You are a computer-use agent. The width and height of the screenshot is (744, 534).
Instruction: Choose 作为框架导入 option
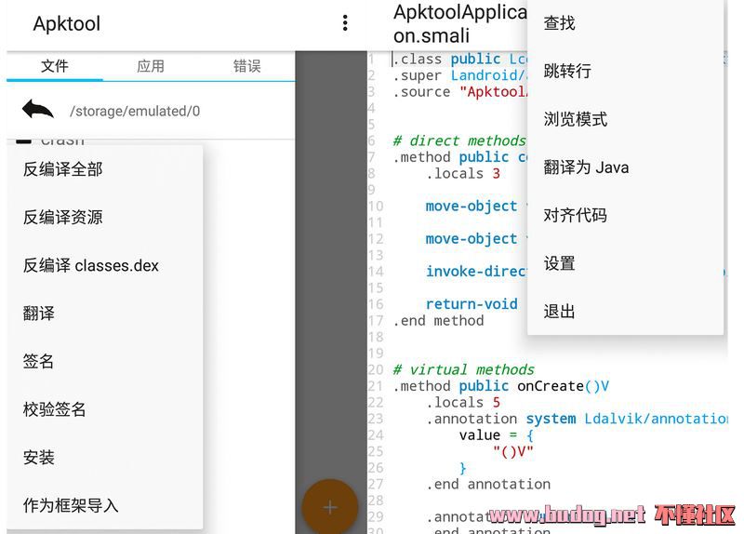click(71, 506)
